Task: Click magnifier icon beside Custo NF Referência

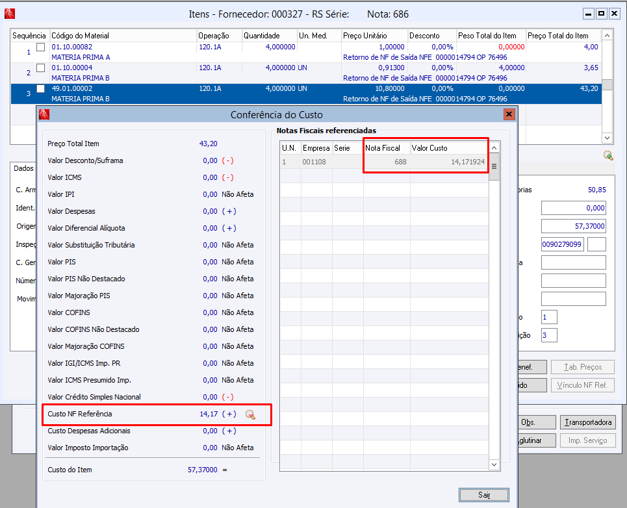Action: (250, 414)
